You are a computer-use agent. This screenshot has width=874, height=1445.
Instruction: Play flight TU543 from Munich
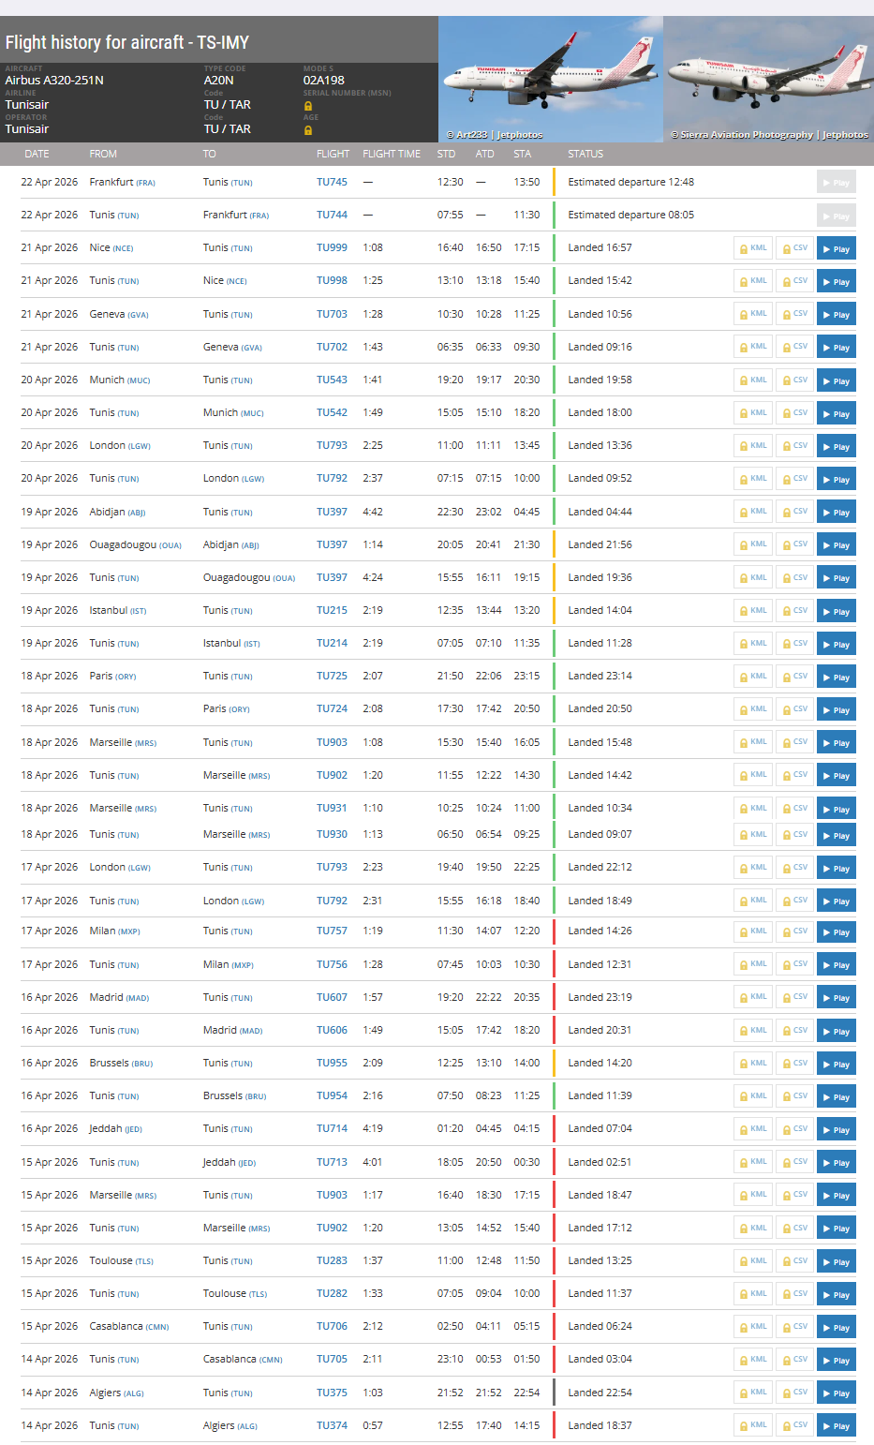click(x=836, y=380)
